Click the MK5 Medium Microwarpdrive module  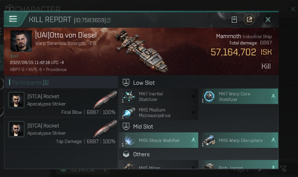[159, 113]
